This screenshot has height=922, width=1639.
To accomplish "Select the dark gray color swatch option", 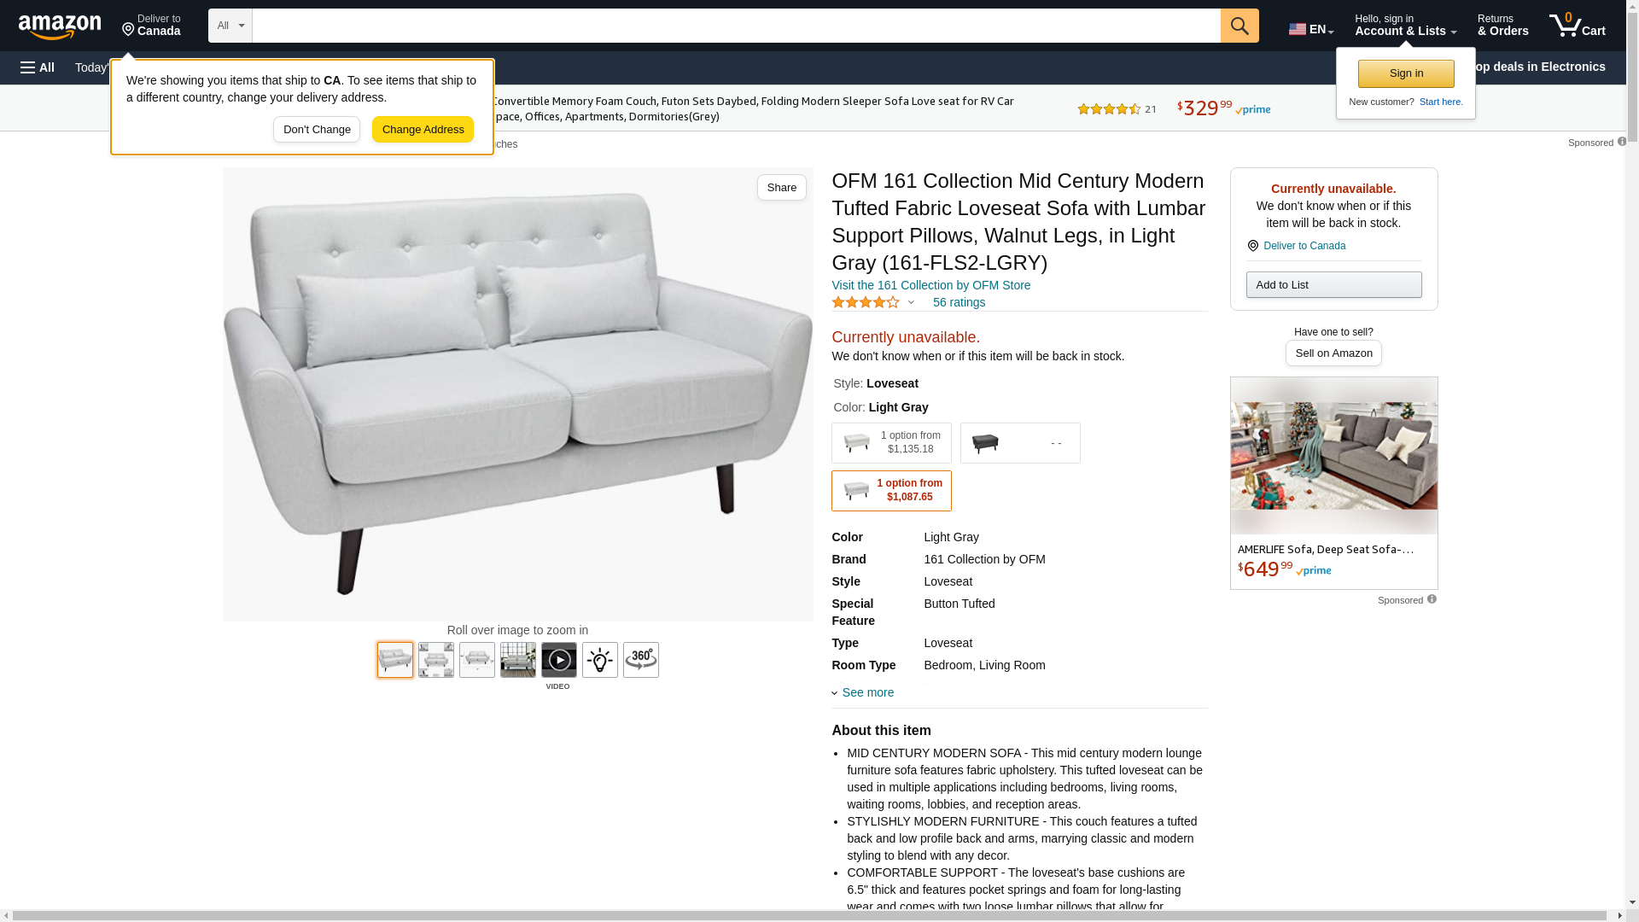I will click(x=1020, y=443).
